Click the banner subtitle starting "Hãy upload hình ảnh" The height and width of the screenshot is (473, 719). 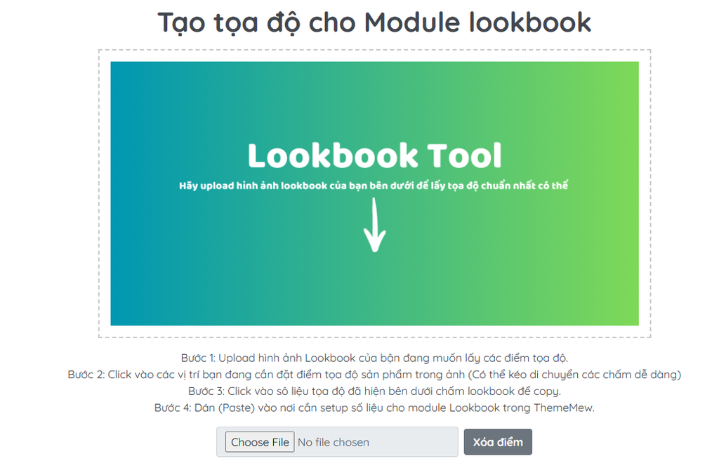(373, 186)
